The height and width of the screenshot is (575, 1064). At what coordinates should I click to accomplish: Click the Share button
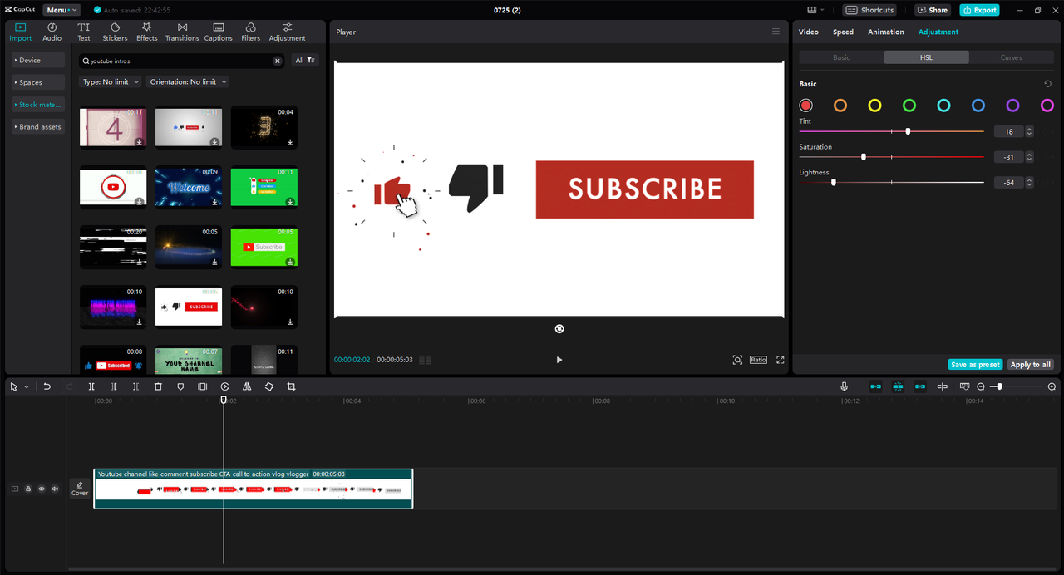tap(933, 10)
